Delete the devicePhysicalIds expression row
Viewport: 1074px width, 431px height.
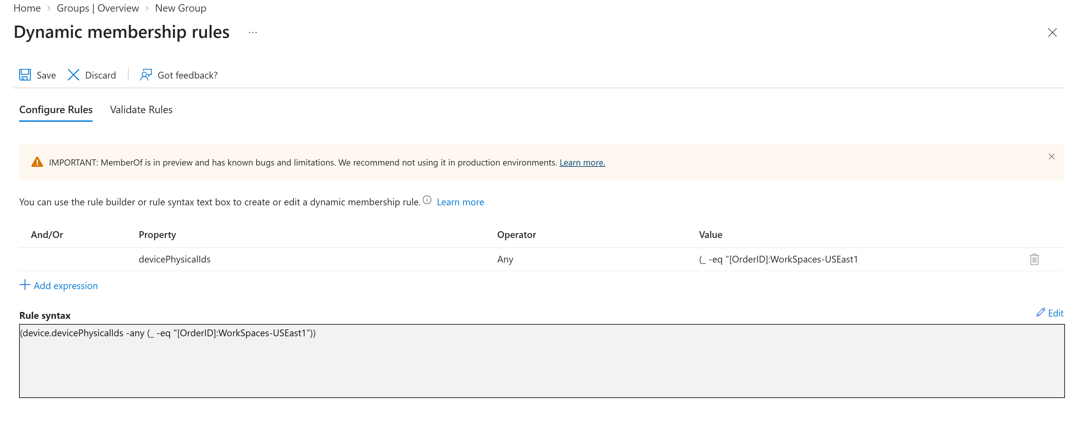(1034, 259)
